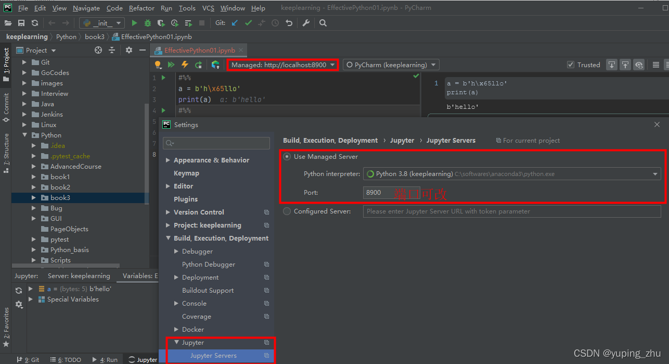669x364 pixels.
Task: Open Python Debugger settings page
Action: point(209,264)
